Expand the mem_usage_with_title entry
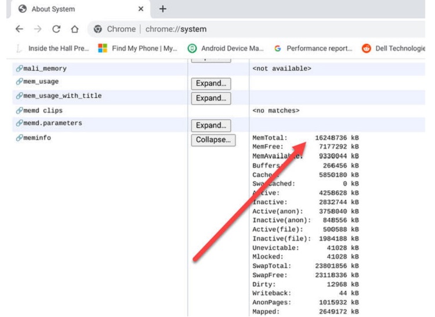The height and width of the screenshot is (317, 435). [x=211, y=98]
